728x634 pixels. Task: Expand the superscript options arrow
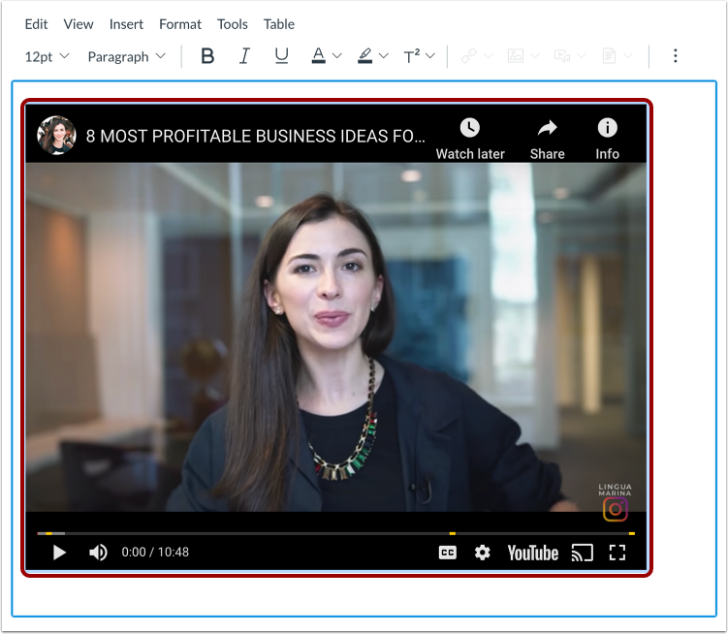(430, 56)
